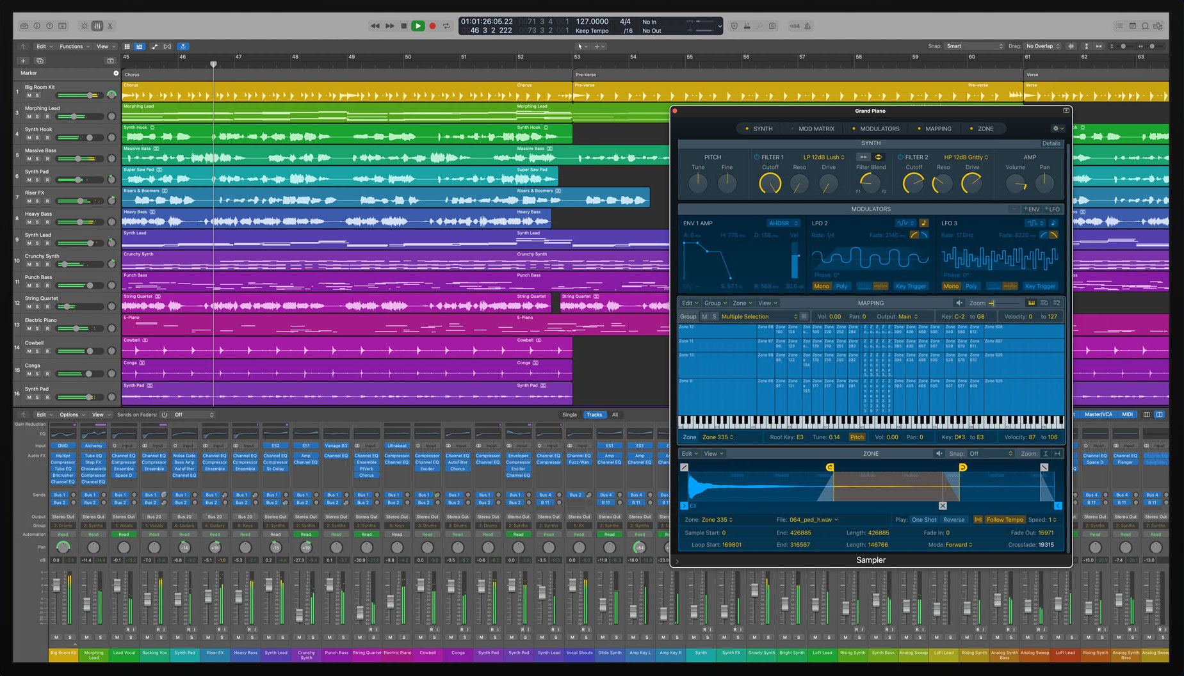Viewport: 1184px width, 676px height.
Task: Record-enable the Synth Hook track
Action: tap(47, 138)
